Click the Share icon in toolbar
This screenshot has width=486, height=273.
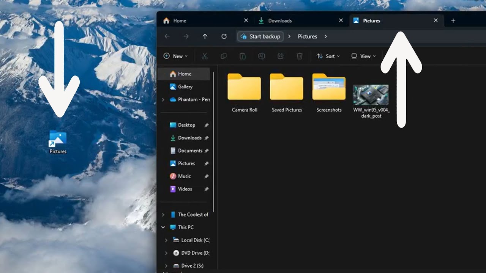[x=281, y=56]
